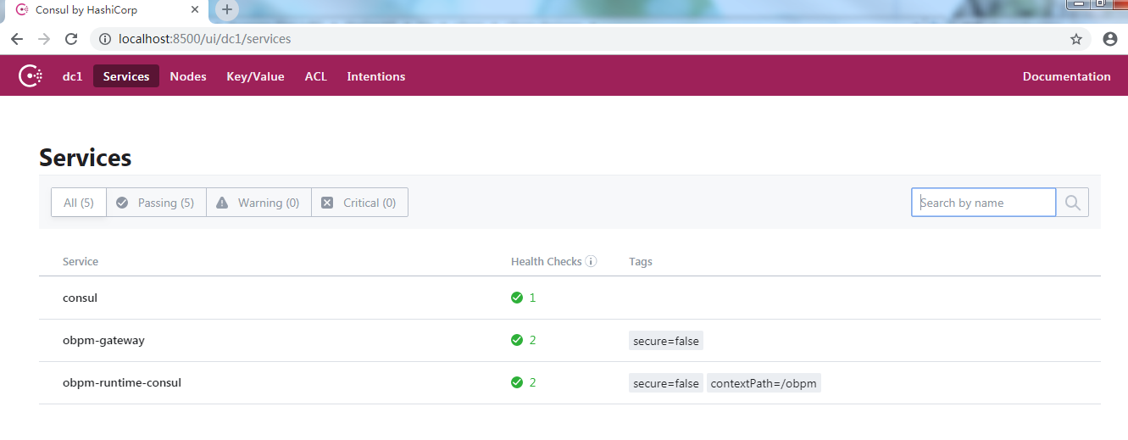This screenshot has height=440, width=1128.
Task: Click the Health Checks info icon
Action: click(x=592, y=261)
